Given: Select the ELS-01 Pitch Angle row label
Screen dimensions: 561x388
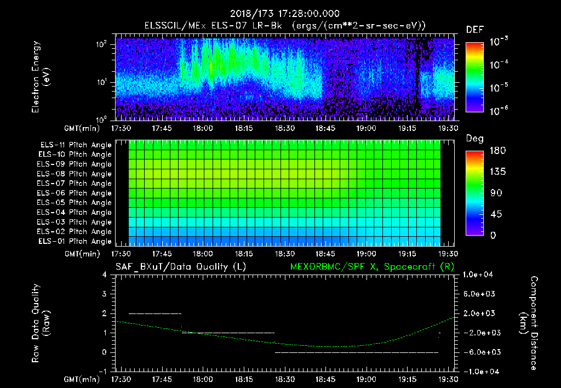Looking at the screenshot, I should click(75, 242).
